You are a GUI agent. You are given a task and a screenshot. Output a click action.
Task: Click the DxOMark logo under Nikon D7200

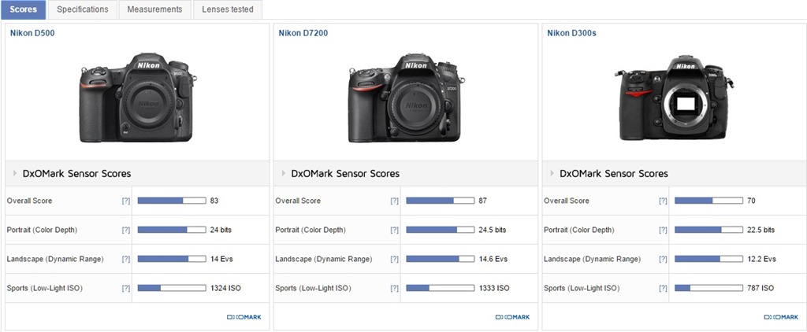(512, 317)
